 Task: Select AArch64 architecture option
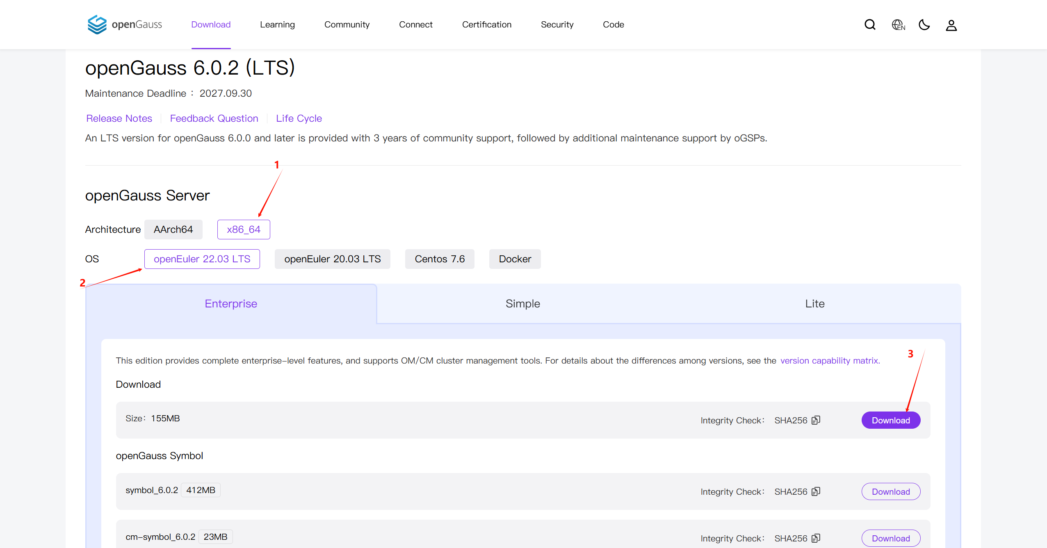173,230
